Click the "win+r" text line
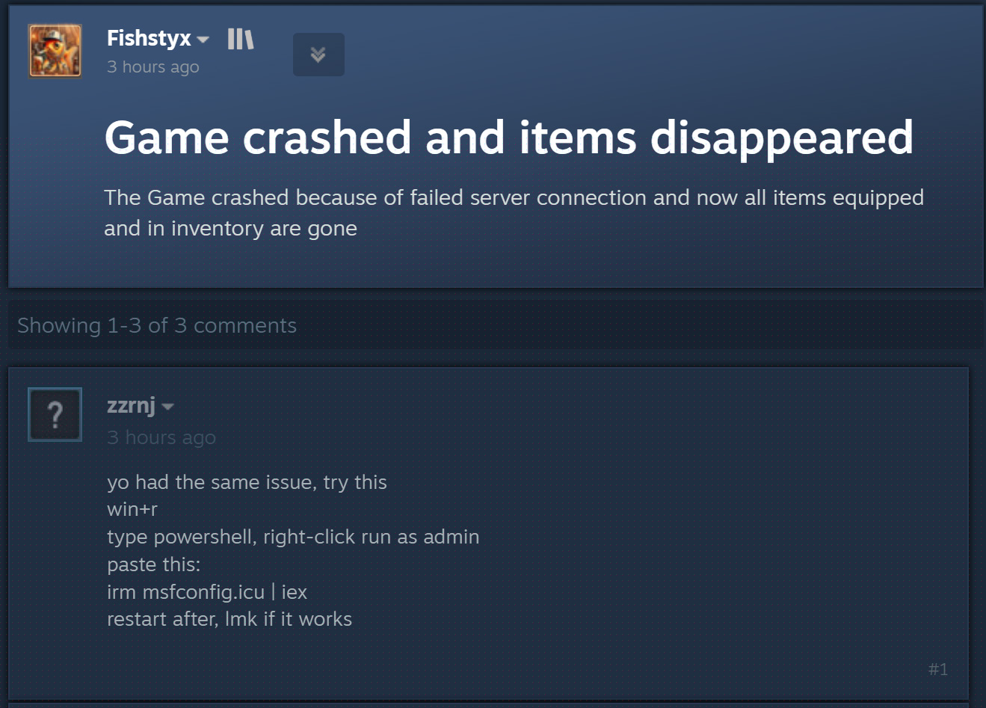The image size is (986, 708). pyautogui.click(x=132, y=510)
